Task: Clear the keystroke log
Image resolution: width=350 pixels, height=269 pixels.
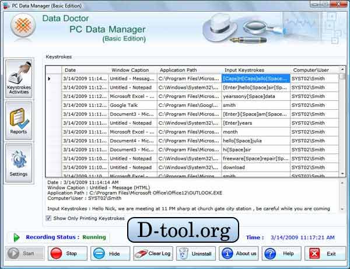Action: [x=153, y=254]
